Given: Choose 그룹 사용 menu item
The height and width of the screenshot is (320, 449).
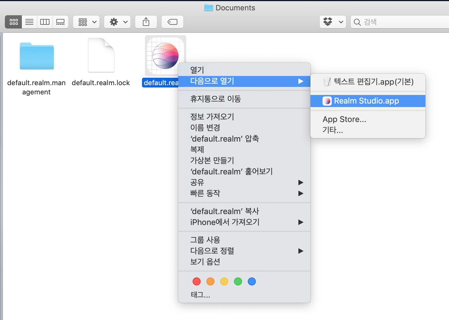Looking at the screenshot, I should 244,240.
